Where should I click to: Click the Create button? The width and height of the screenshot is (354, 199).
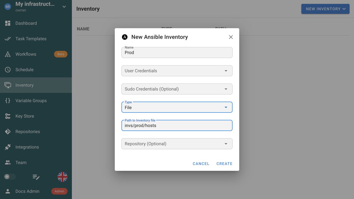pyautogui.click(x=224, y=164)
